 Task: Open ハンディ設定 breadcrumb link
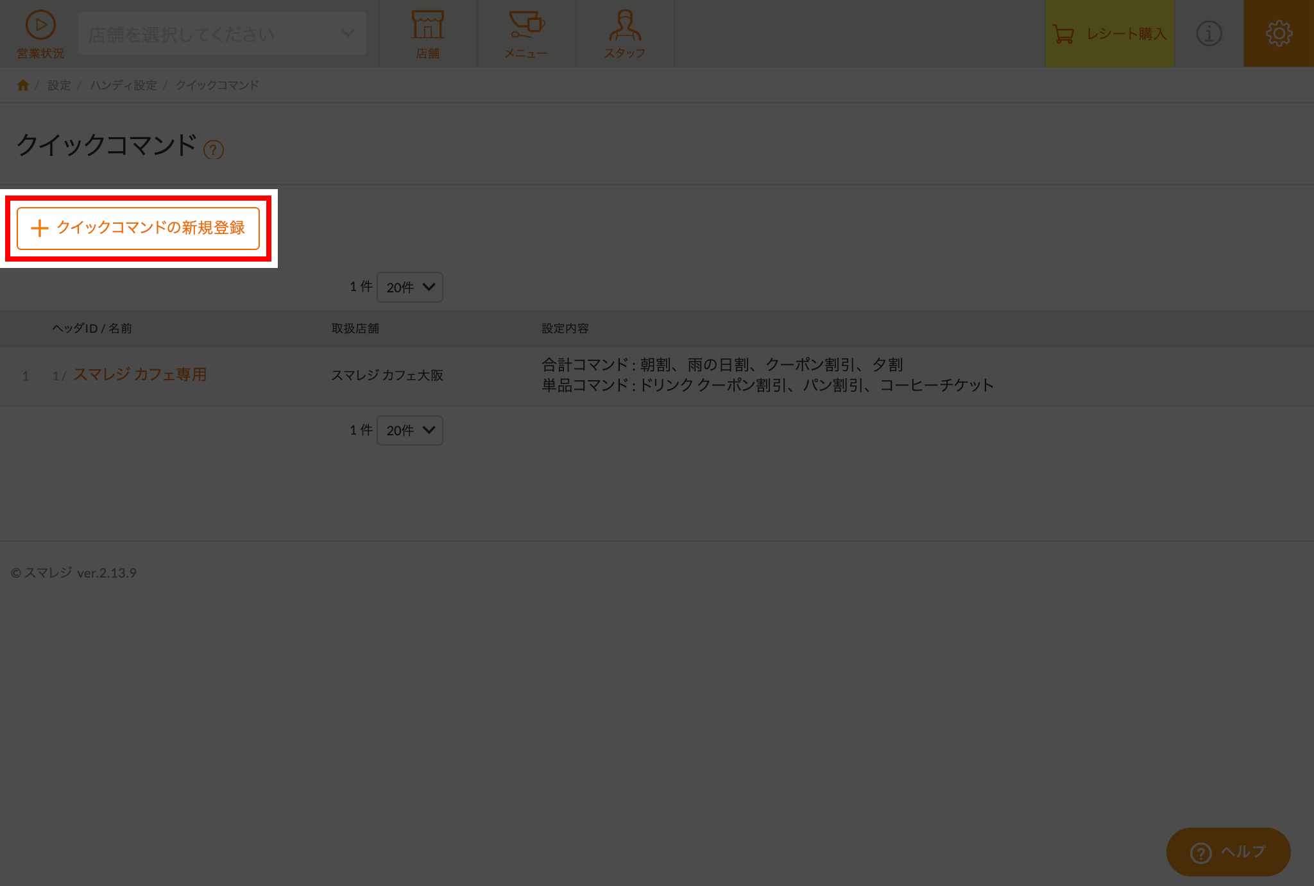tap(123, 85)
